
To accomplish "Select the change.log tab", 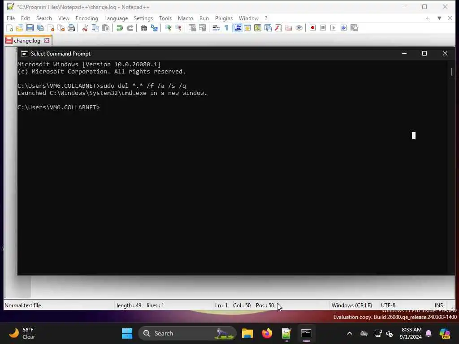I will coord(27,41).
